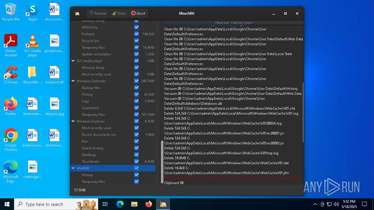The image size is (374, 210).
Task: Open network status in system tray
Action: pos(329,204)
